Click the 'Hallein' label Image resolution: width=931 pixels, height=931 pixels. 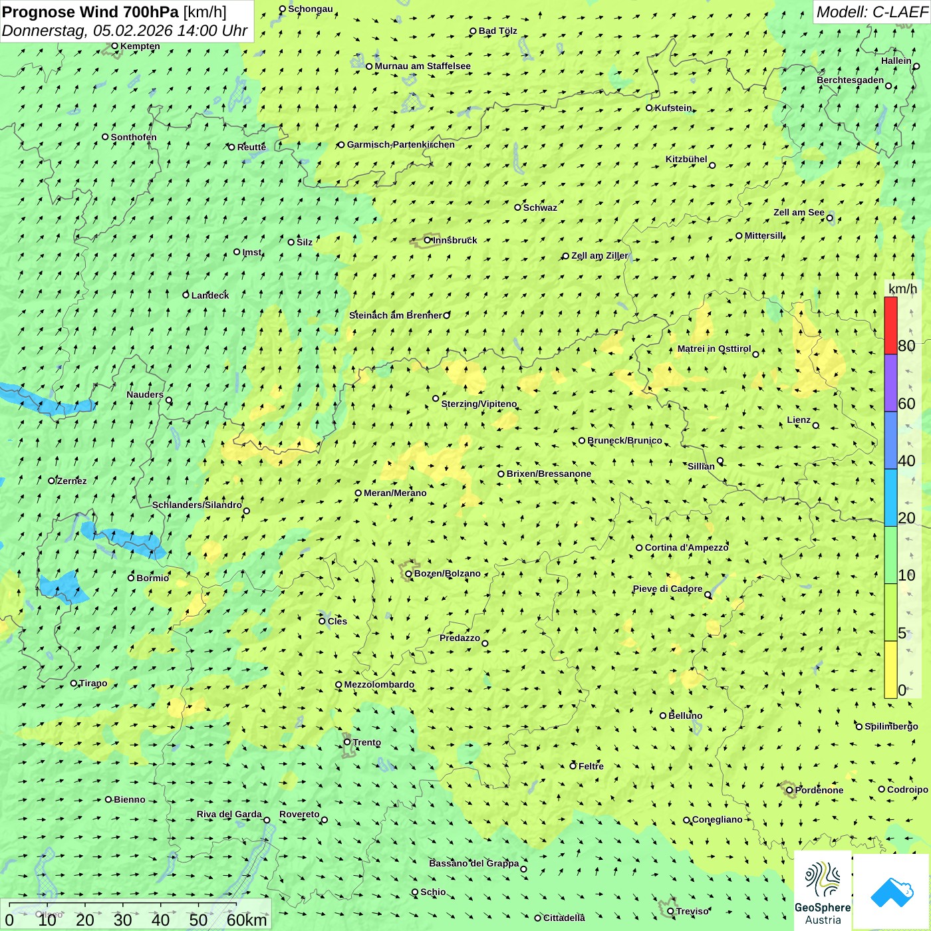click(x=896, y=61)
